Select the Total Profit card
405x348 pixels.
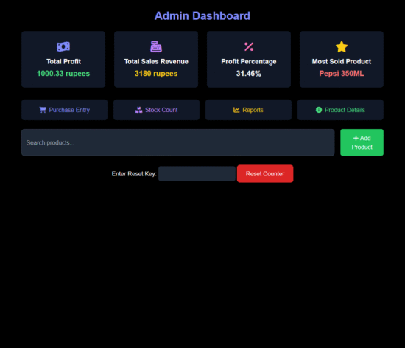tap(63, 60)
